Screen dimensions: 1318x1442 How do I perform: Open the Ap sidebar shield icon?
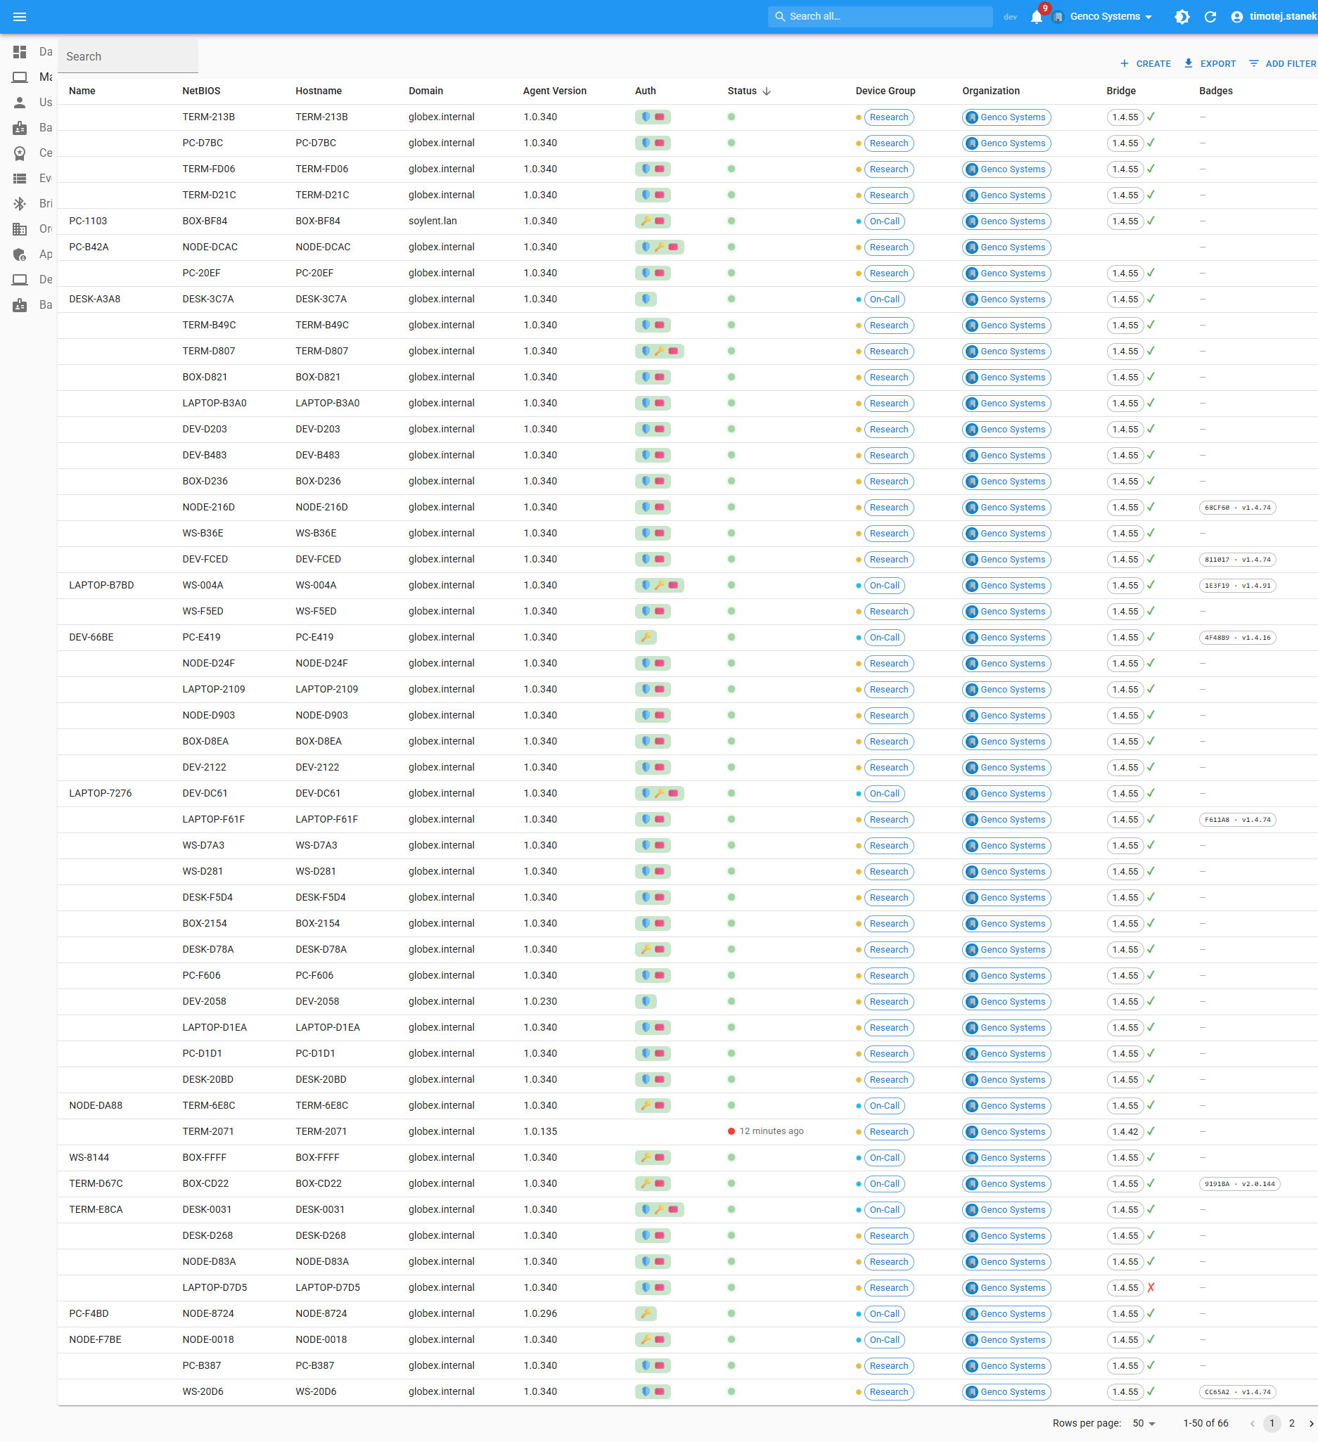(x=20, y=255)
